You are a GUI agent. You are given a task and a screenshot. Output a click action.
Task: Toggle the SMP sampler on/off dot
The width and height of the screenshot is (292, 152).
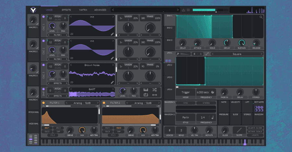pyautogui.click(x=43, y=89)
